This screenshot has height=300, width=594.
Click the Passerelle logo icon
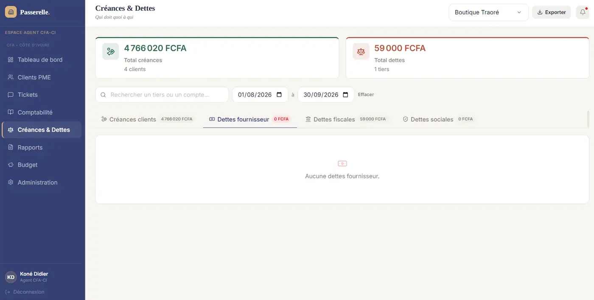11,12
